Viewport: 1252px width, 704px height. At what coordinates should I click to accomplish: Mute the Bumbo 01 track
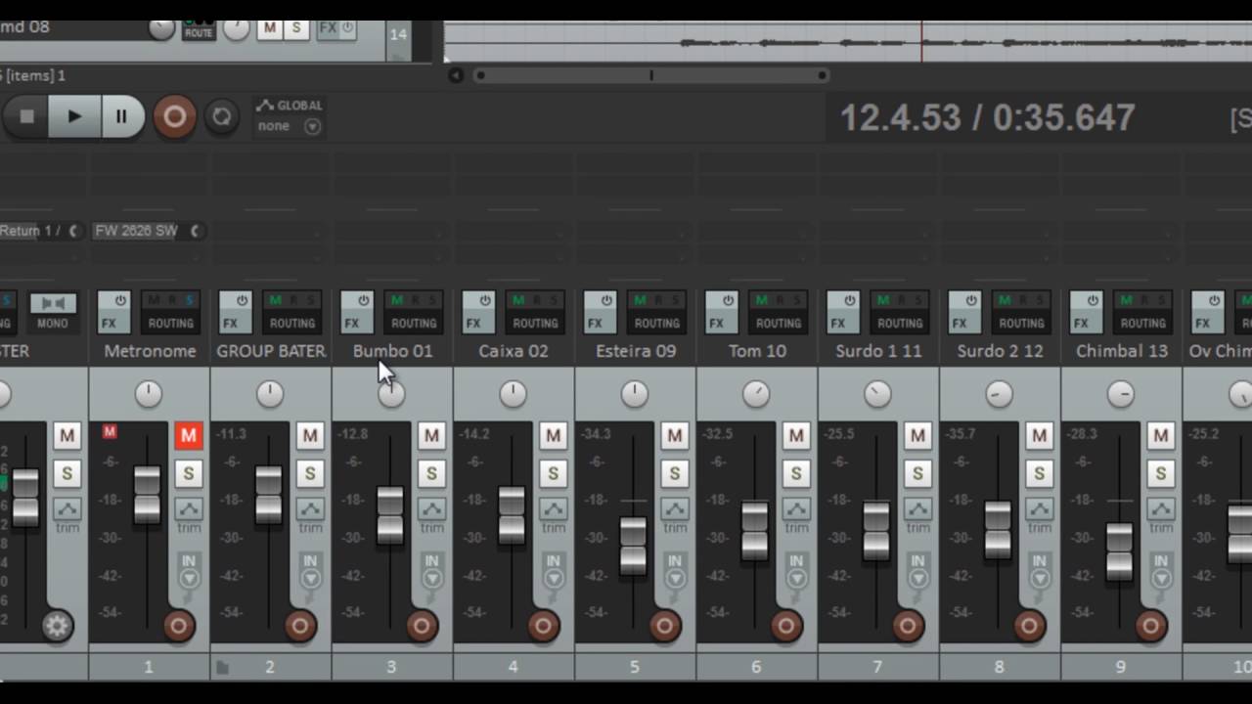pyautogui.click(x=431, y=436)
